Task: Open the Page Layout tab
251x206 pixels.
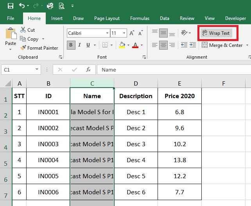Action: [107, 18]
